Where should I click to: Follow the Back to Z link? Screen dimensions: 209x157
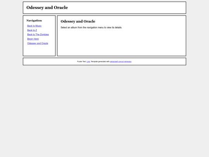32,30
